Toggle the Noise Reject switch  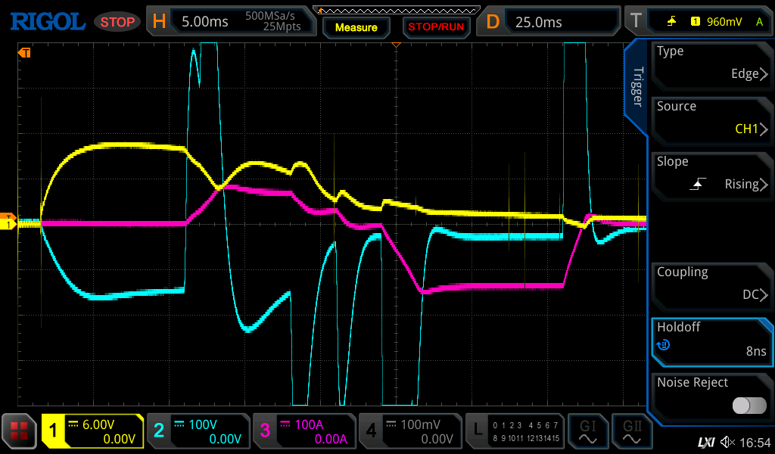pos(749,406)
